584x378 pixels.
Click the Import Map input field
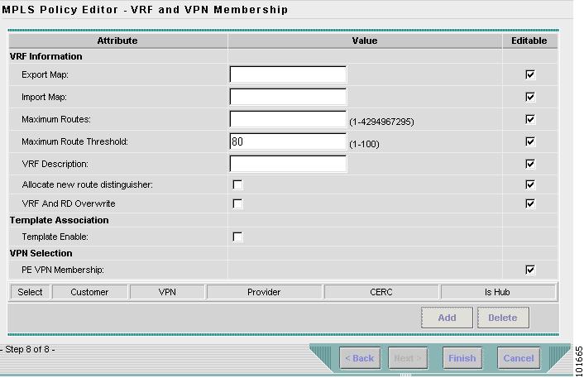point(288,97)
